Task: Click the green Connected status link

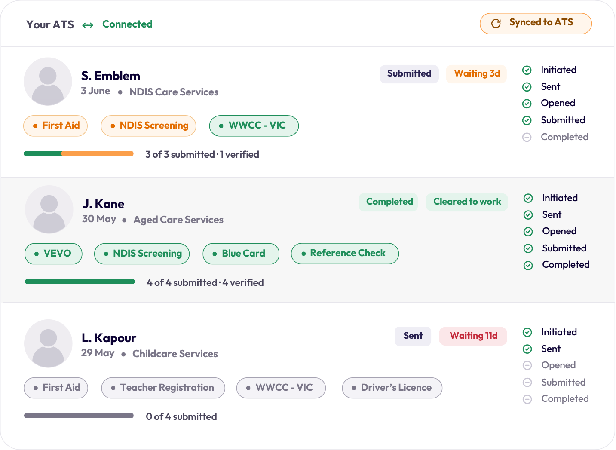Action: pyautogui.click(x=127, y=24)
